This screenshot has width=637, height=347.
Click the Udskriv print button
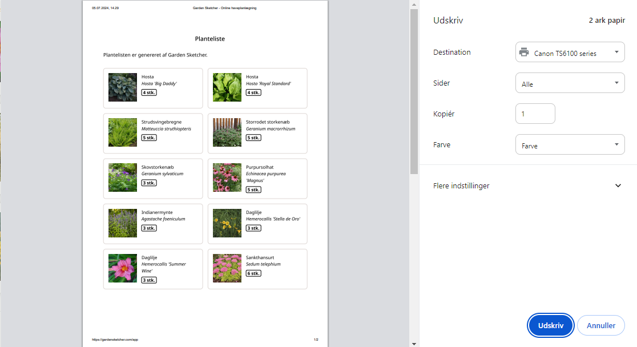coord(550,325)
